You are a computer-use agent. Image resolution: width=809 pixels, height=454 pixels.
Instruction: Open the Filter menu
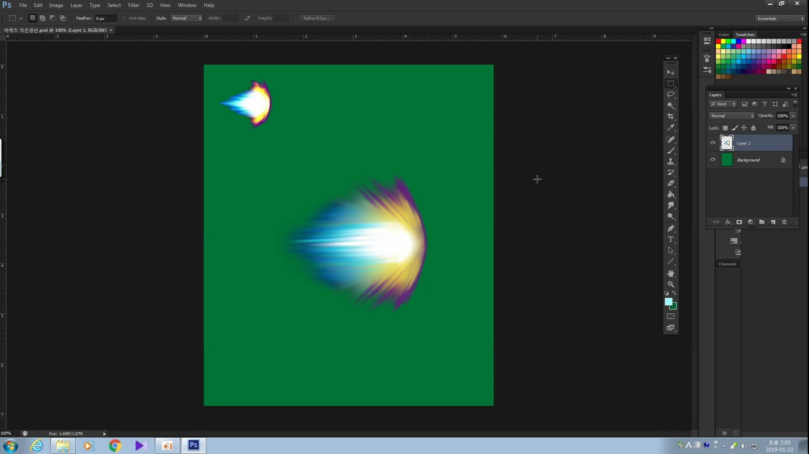click(x=133, y=5)
